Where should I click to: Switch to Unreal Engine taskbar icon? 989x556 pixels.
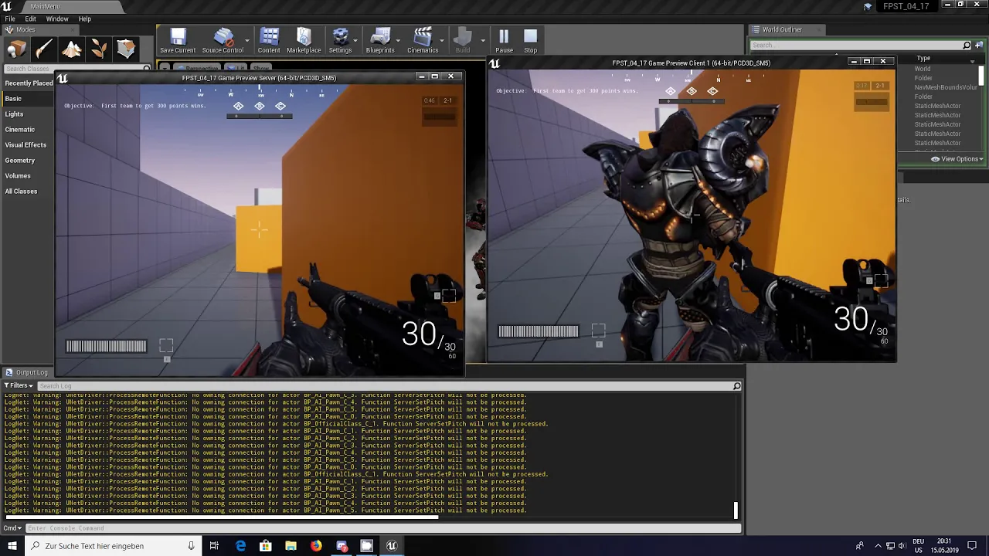pos(392,546)
